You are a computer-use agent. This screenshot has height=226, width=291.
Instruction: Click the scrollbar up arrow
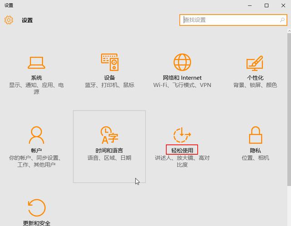[x=289, y=30]
